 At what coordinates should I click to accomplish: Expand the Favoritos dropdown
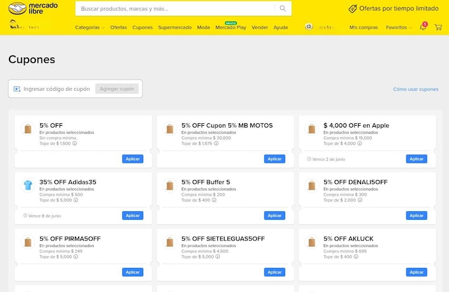click(x=399, y=28)
